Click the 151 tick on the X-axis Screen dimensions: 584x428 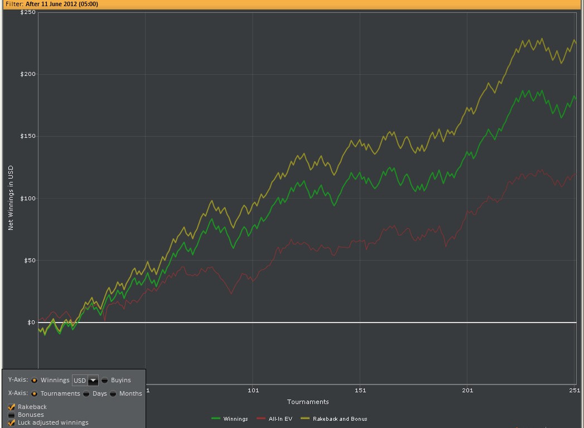click(x=360, y=390)
